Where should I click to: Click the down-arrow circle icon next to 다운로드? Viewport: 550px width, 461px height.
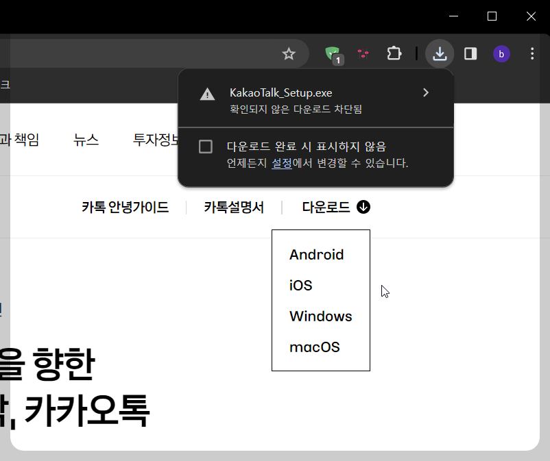363,207
